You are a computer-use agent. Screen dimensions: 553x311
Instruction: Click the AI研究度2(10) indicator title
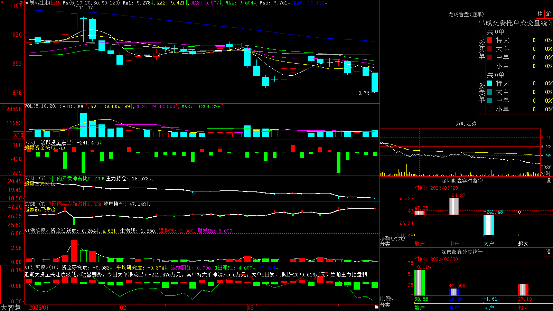coord(41,267)
